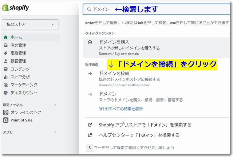The width and height of the screenshot is (233, 157).
Task: Select ディスカウント menu label
Action: (x=24, y=93)
